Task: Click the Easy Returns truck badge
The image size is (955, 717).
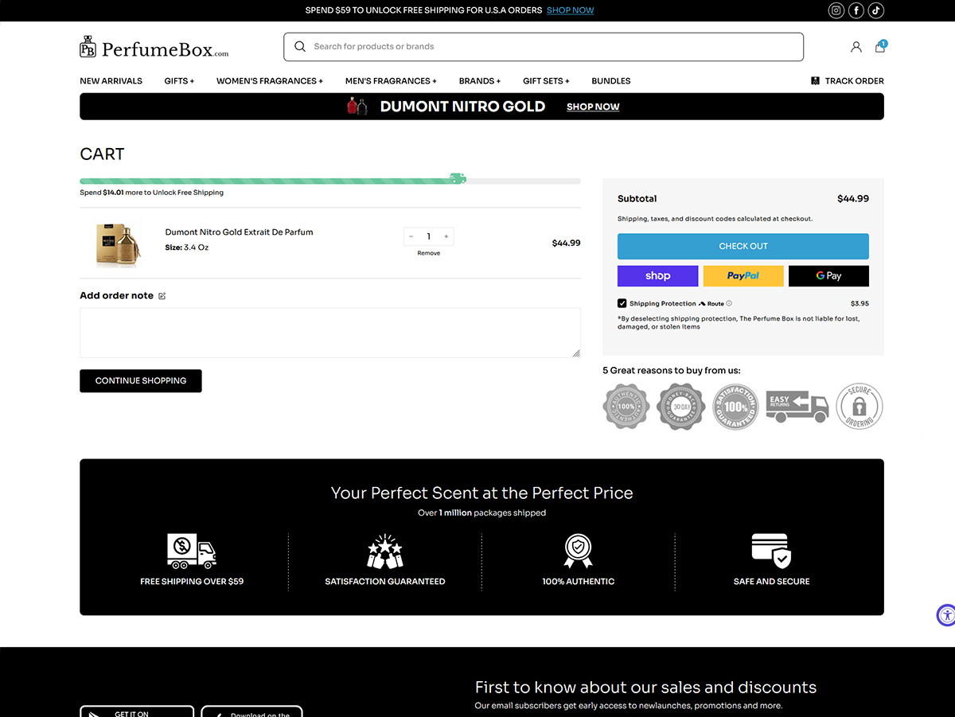Action: tap(797, 406)
